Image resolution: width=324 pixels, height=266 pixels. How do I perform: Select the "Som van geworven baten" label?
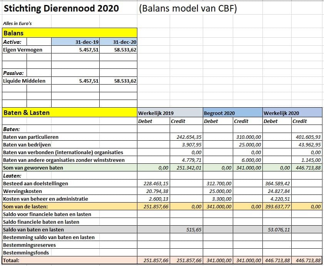pyautogui.click(x=33, y=168)
